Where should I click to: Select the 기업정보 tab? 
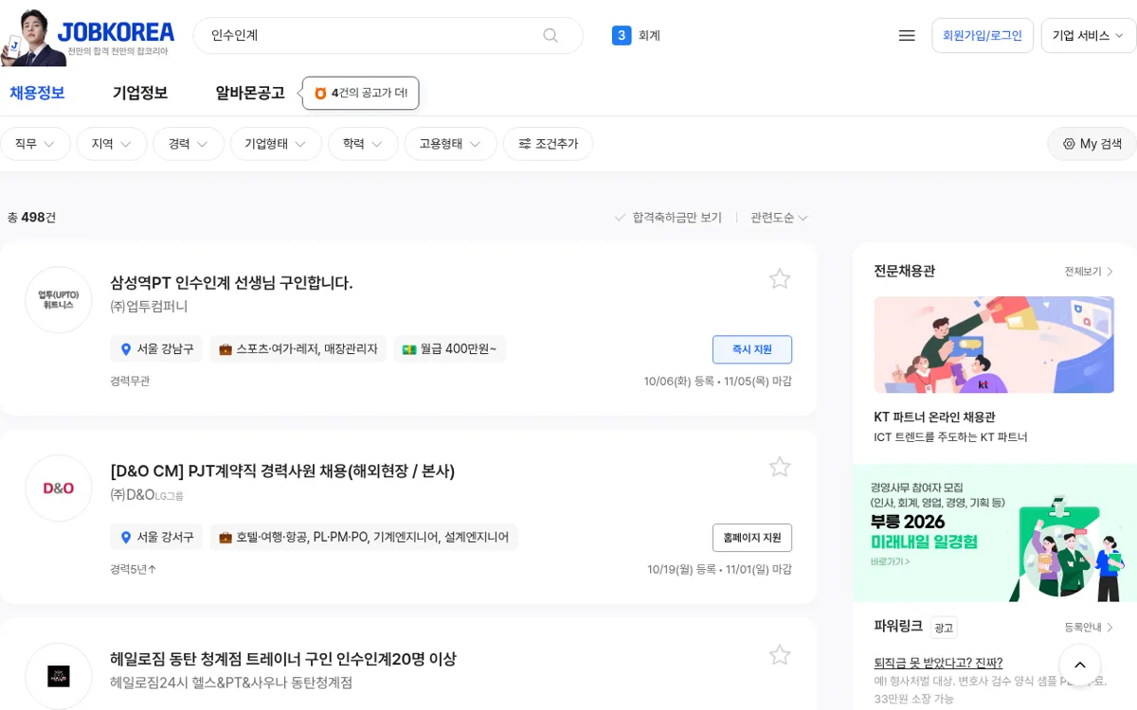pos(140,93)
